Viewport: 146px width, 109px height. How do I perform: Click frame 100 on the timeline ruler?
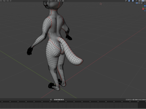[x=138, y=101]
